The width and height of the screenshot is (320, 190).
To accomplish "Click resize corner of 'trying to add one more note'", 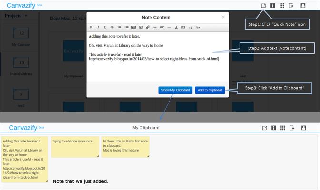I will 98,156.
